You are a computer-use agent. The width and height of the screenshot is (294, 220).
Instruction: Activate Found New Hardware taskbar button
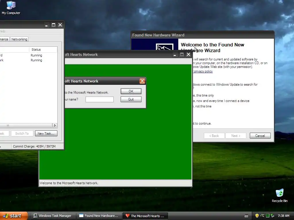(99, 216)
